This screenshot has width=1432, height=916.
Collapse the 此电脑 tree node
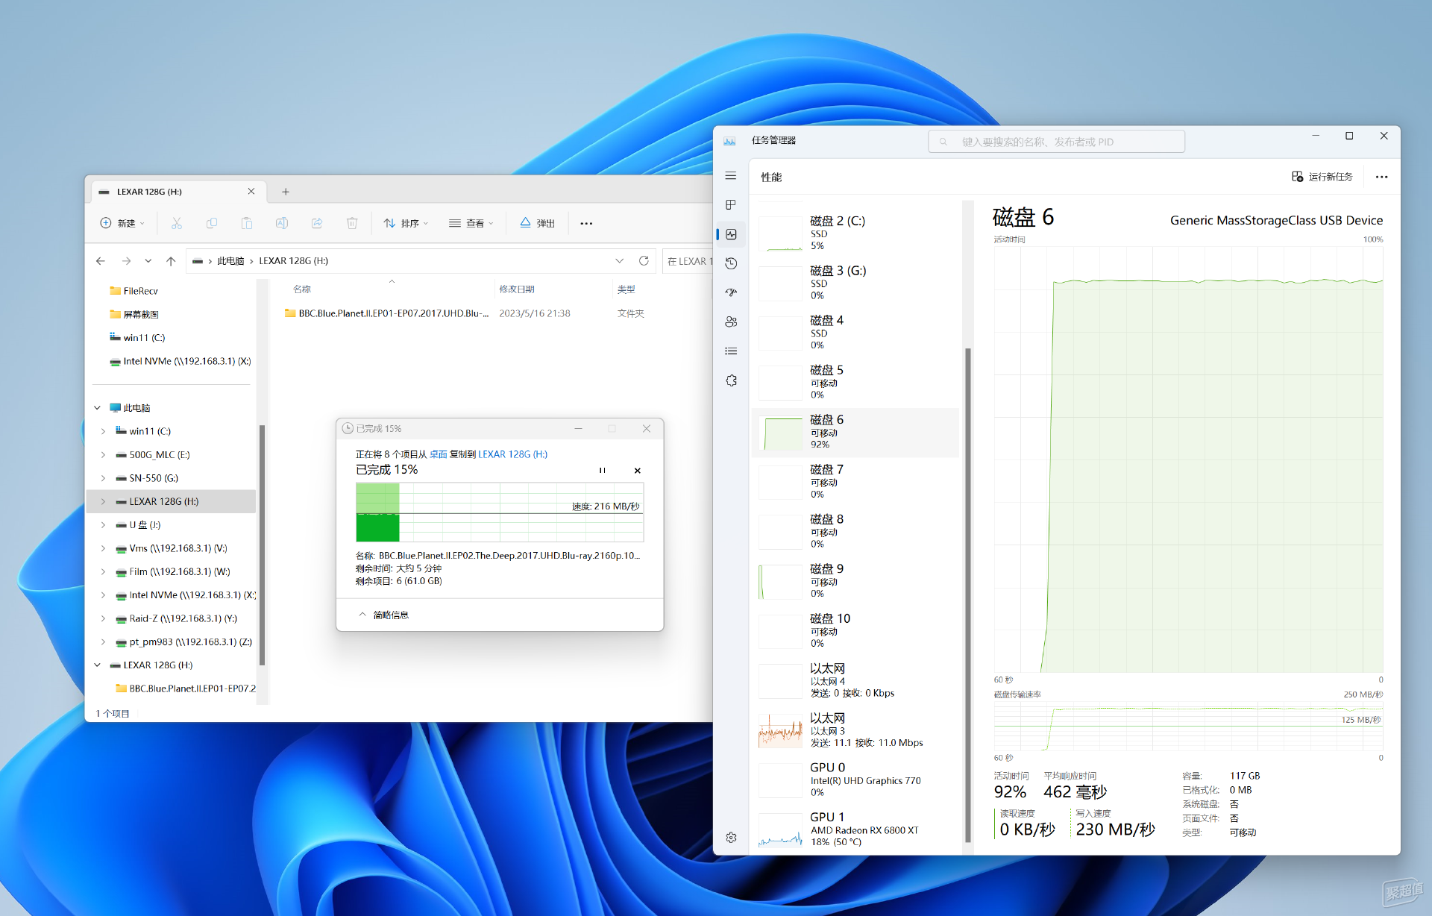(97, 408)
